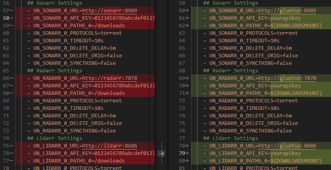Click the revert-change arrow between diff panes
Viewport: 331px width, 170px height.
161,153
